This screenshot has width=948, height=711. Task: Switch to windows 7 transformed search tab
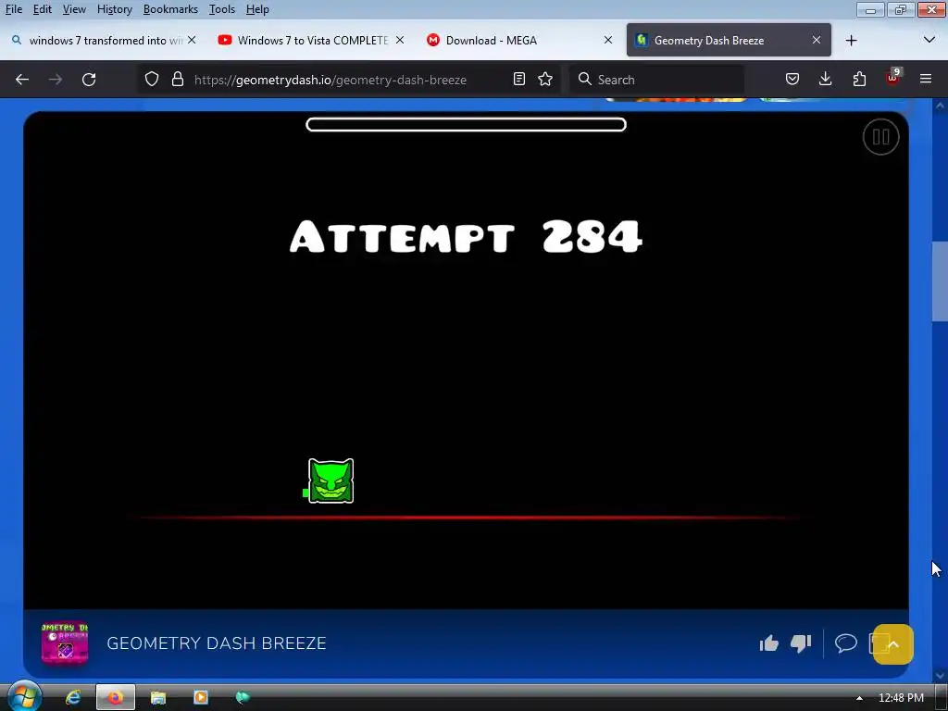105,41
